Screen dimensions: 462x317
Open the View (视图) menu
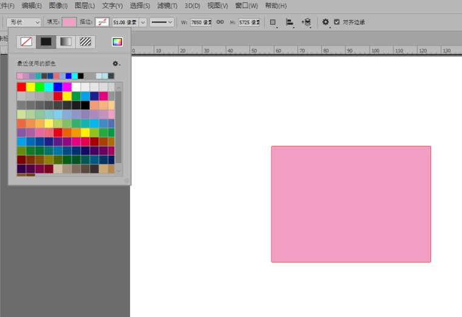coord(217,5)
